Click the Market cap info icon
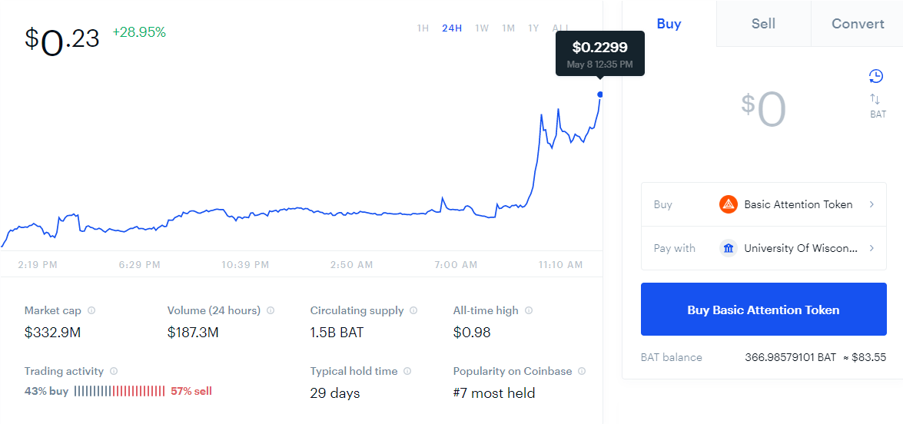The width and height of the screenshot is (903, 424). pyautogui.click(x=91, y=310)
